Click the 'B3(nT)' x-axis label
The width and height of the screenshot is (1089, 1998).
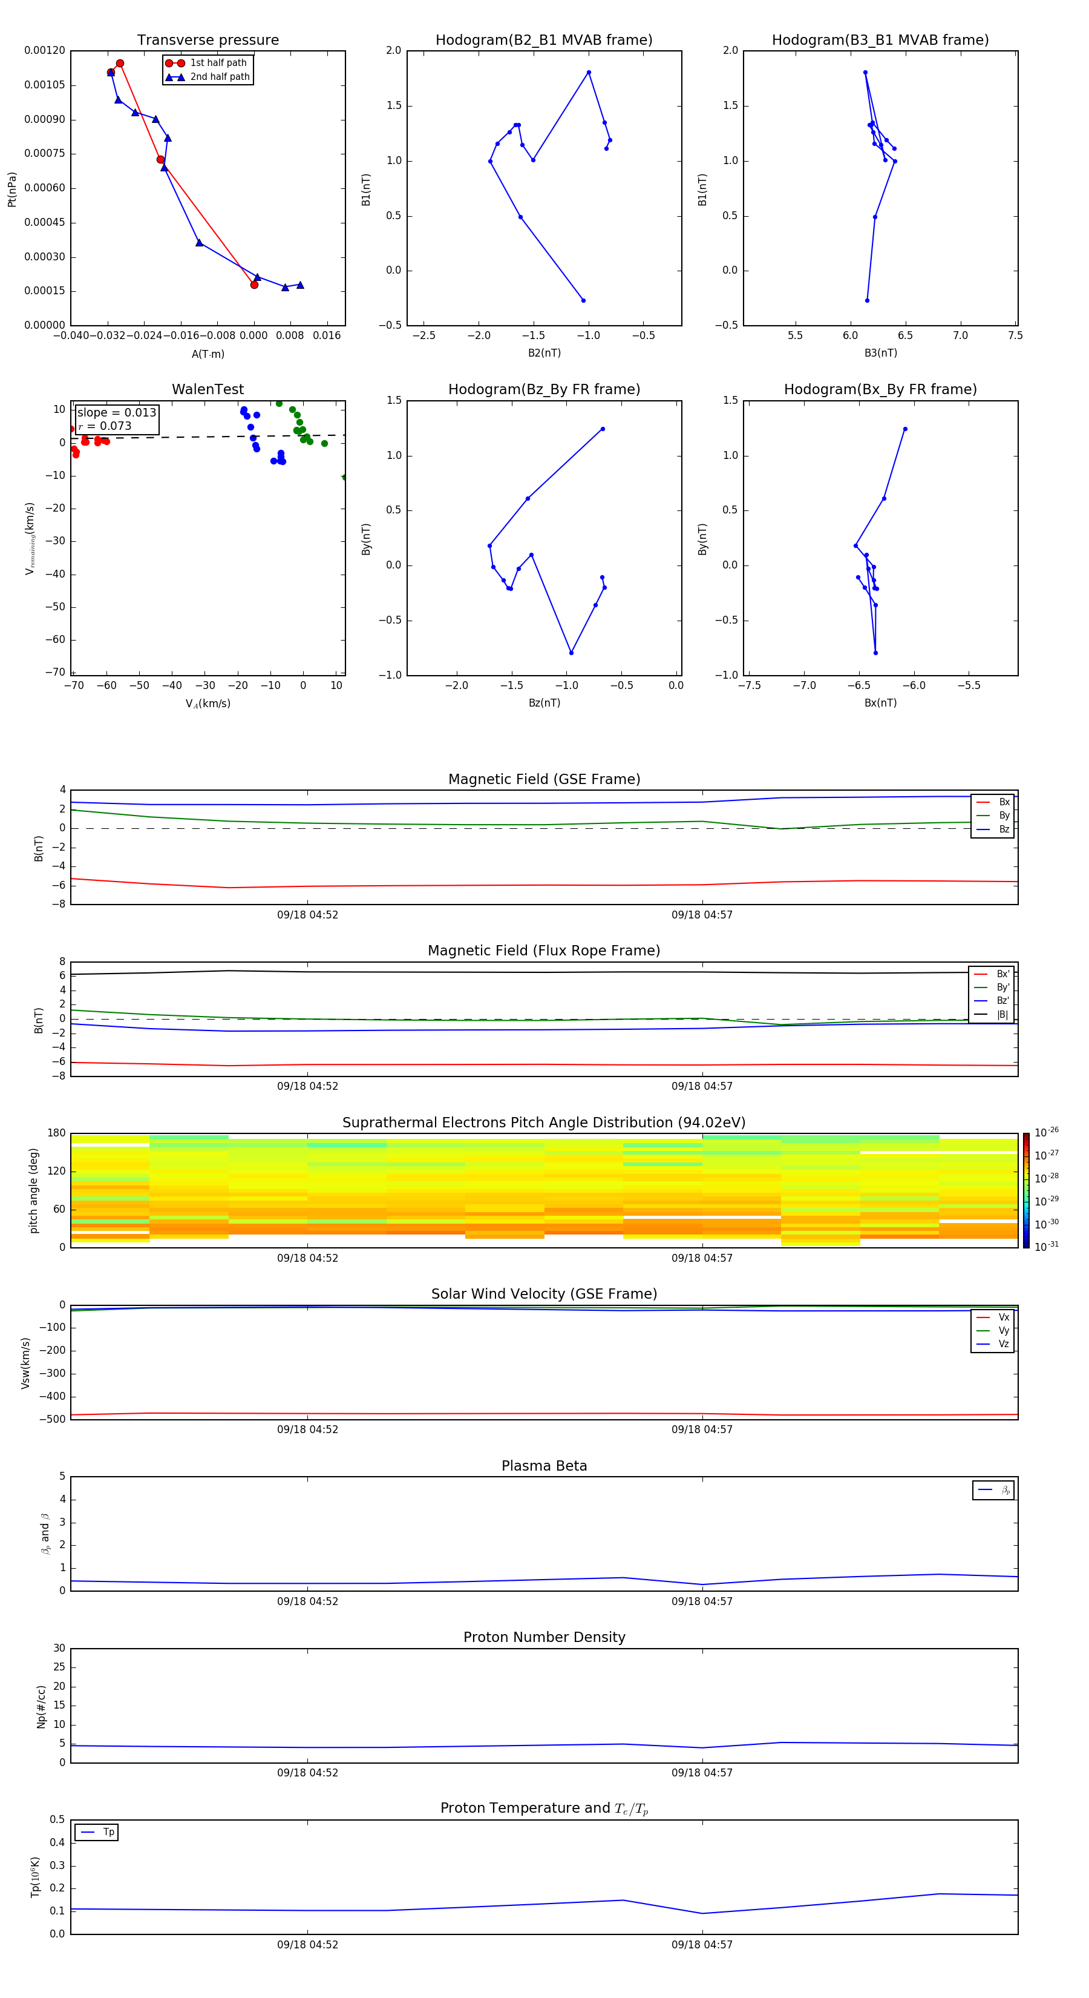[880, 353]
